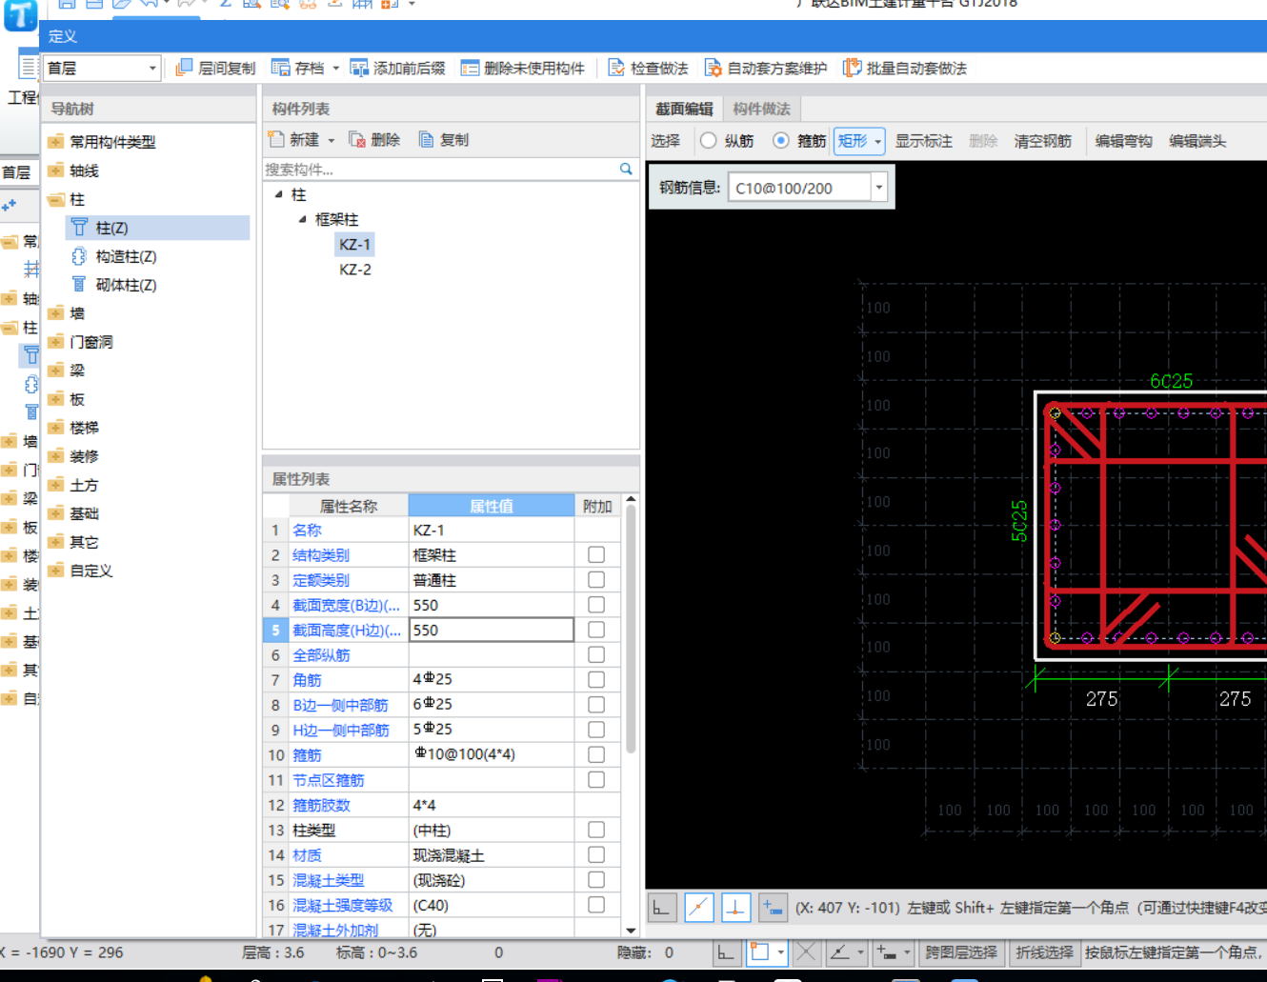Click the app logo icon
This screenshot has width=1267, height=982.
point(19,14)
